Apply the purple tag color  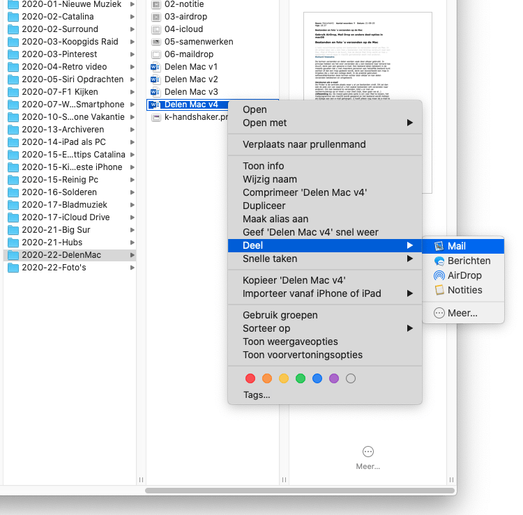click(334, 378)
